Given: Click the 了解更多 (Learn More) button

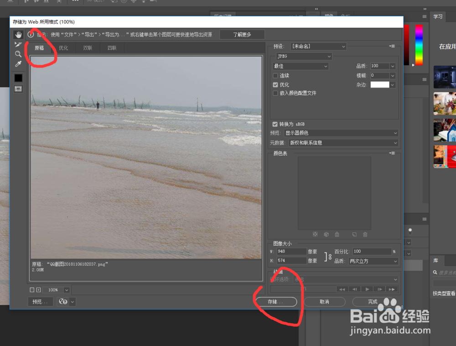Looking at the screenshot, I should coord(242,34).
